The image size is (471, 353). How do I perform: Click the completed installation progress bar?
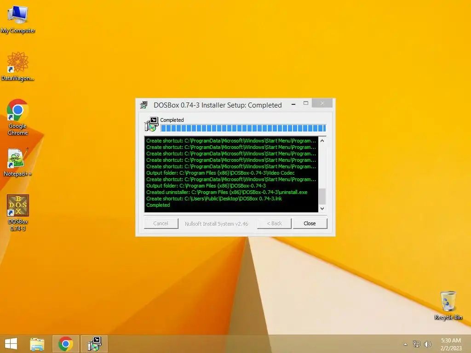(243, 128)
